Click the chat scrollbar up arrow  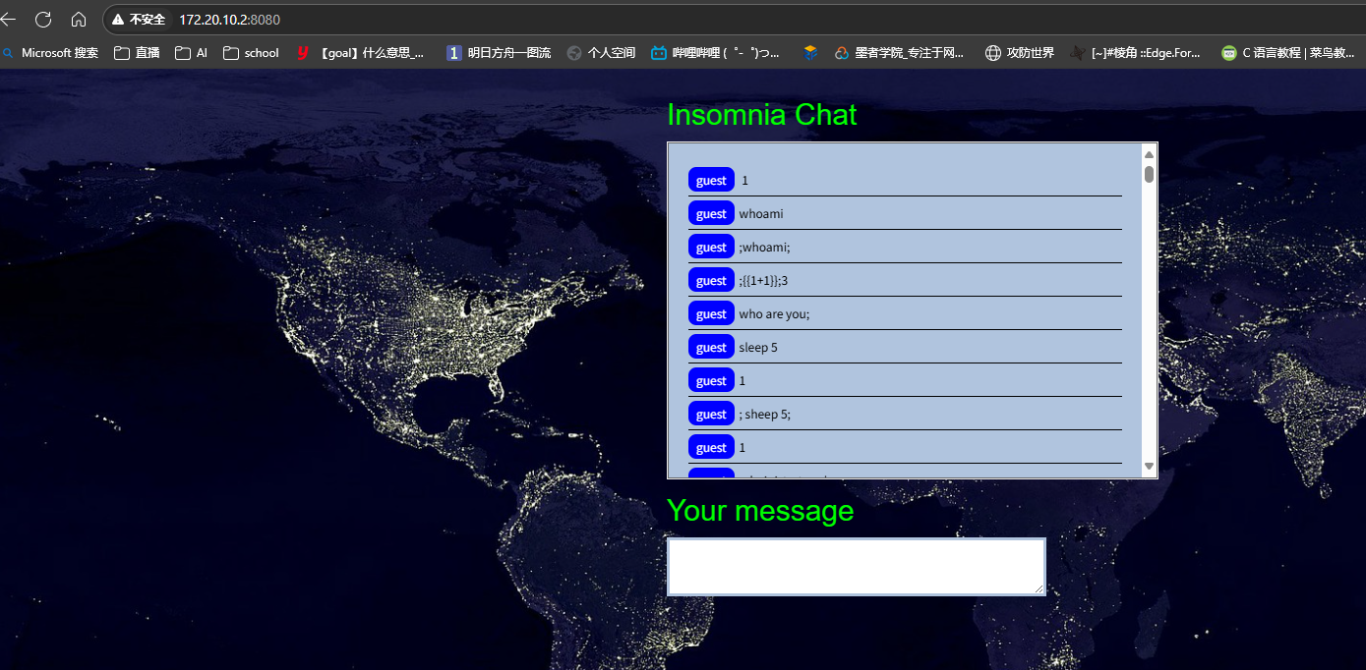(x=1149, y=153)
